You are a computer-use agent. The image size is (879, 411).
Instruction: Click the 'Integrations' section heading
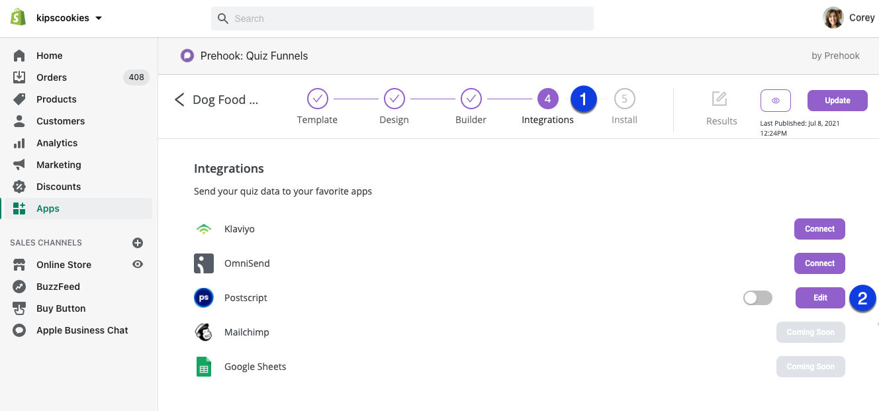click(229, 169)
